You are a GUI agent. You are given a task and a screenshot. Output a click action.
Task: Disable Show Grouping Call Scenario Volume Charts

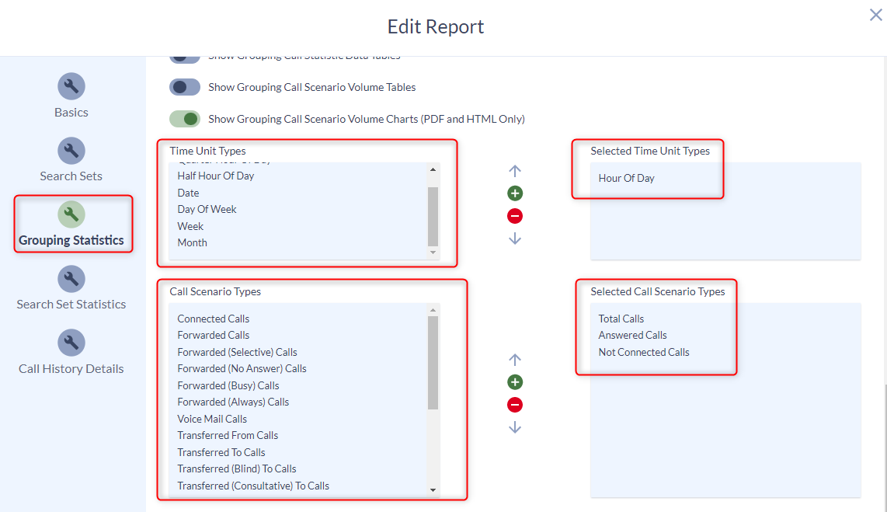pos(184,119)
